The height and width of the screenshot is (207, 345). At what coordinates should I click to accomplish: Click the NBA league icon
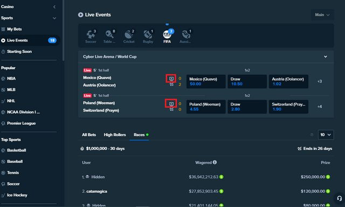coord(3,78)
